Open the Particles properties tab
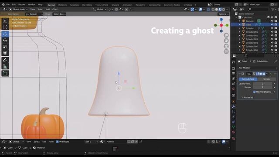The width and height of the screenshot is (279, 157). [234, 112]
